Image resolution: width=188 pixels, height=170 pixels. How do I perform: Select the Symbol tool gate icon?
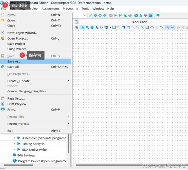pyautogui.click(x=102, y=27)
